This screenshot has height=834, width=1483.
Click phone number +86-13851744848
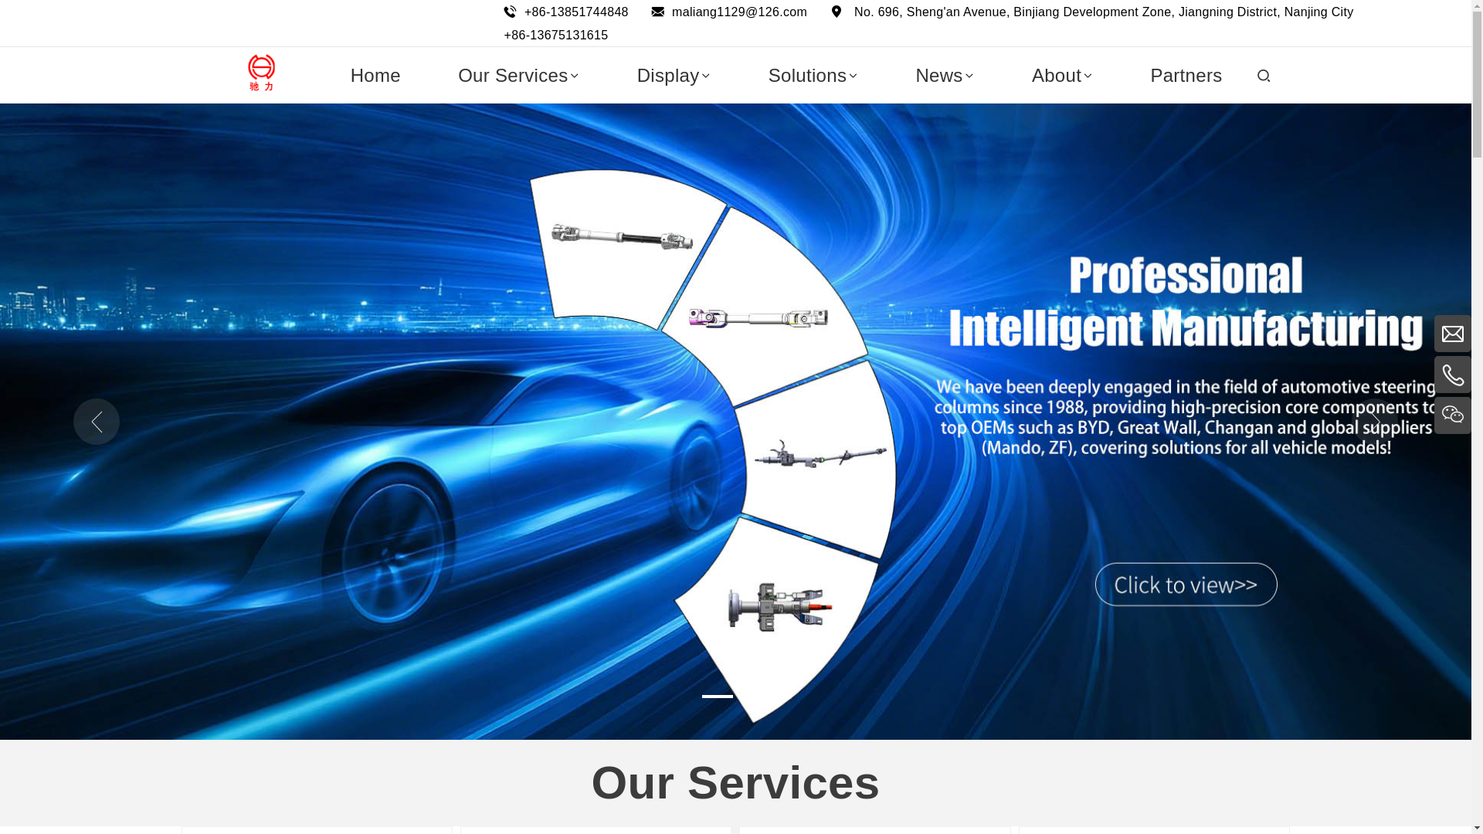coord(576,12)
